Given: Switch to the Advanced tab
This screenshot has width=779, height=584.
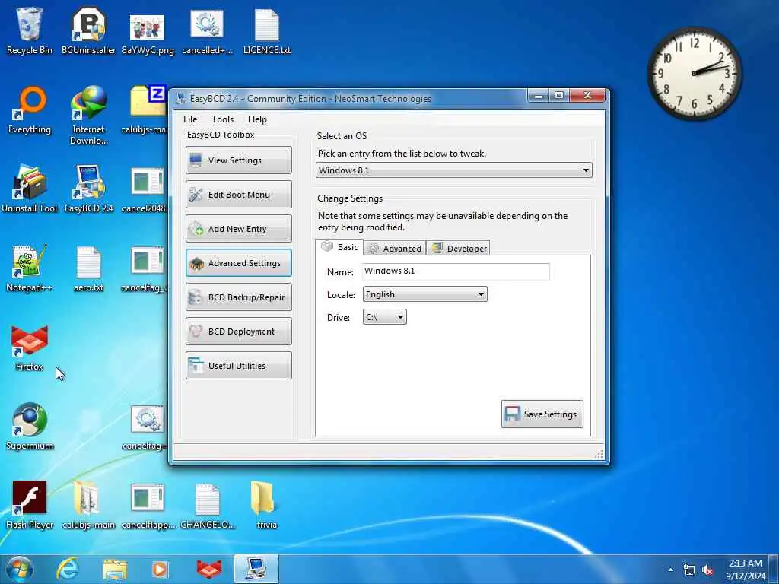Looking at the screenshot, I should point(395,249).
